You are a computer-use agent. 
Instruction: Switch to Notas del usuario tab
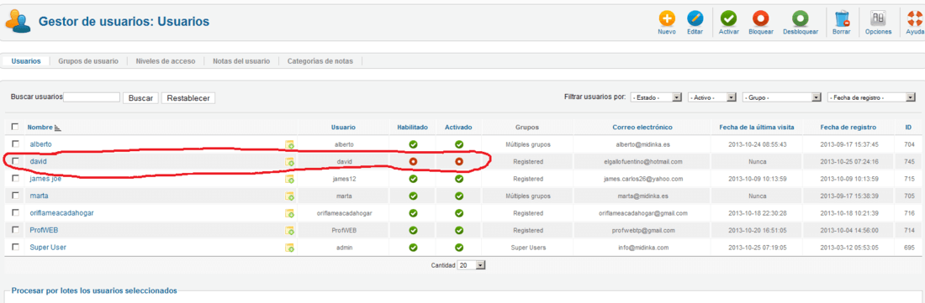click(x=241, y=61)
